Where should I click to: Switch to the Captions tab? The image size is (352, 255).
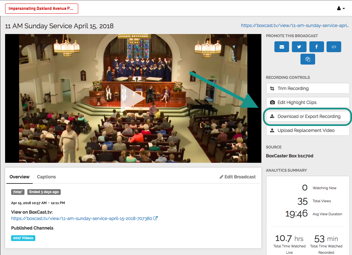46,177
